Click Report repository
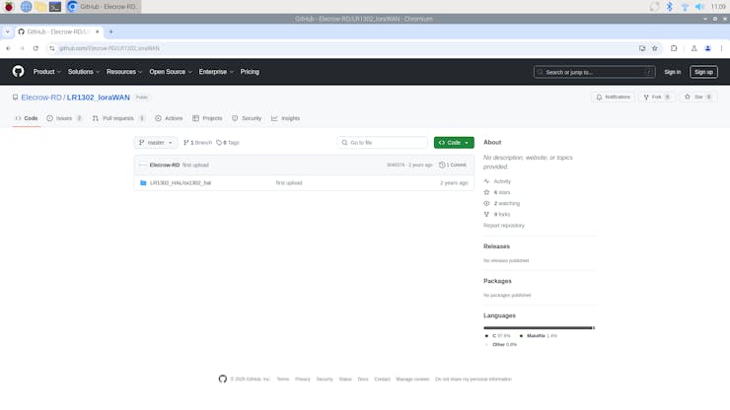The image size is (730, 410). tap(504, 226)
